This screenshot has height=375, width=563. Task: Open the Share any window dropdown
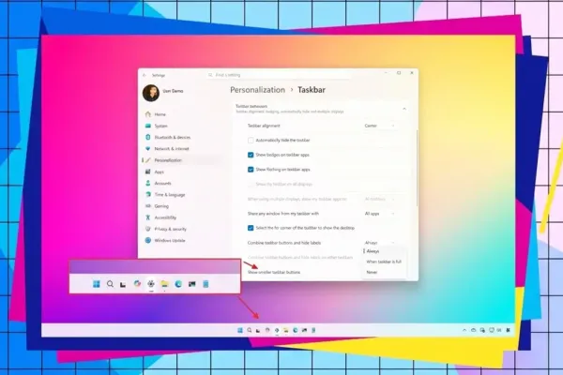pyautogui.click(x=379, y=214)
